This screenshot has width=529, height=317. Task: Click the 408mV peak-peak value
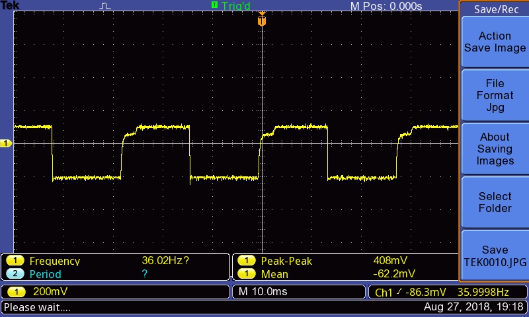click(390, 260)
